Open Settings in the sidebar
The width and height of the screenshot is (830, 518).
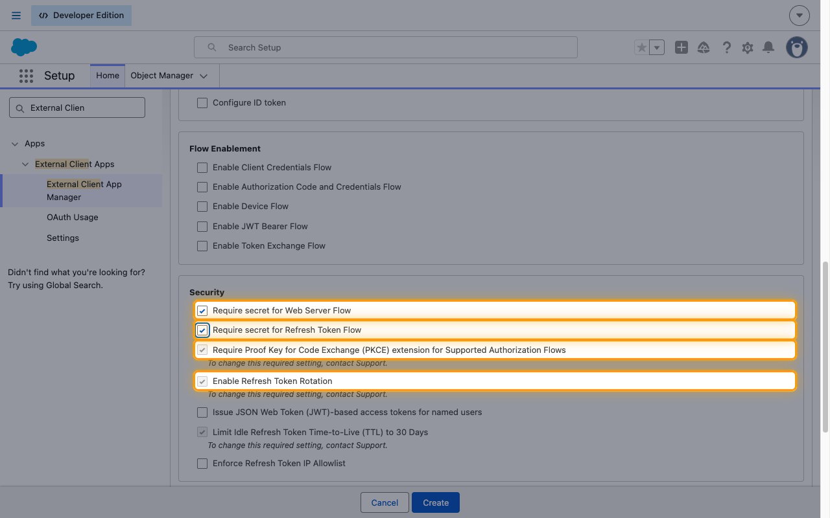(x=63, y=238)
